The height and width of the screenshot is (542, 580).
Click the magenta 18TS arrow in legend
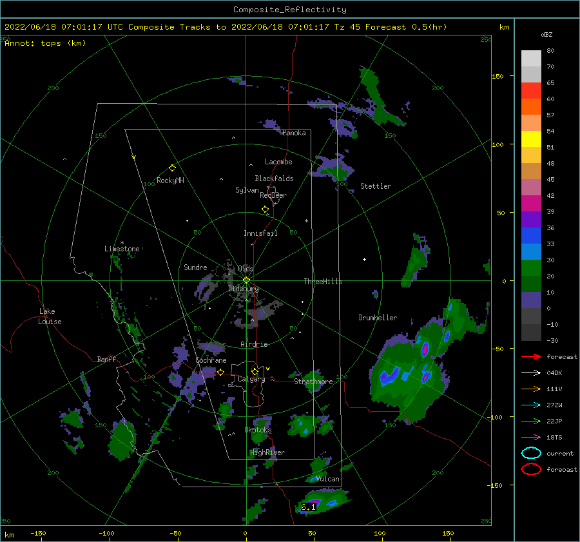531,438
